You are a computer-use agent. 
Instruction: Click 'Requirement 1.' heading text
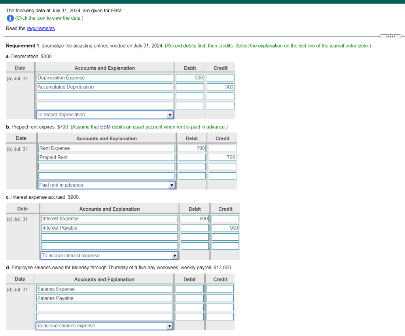pos(23,46)
